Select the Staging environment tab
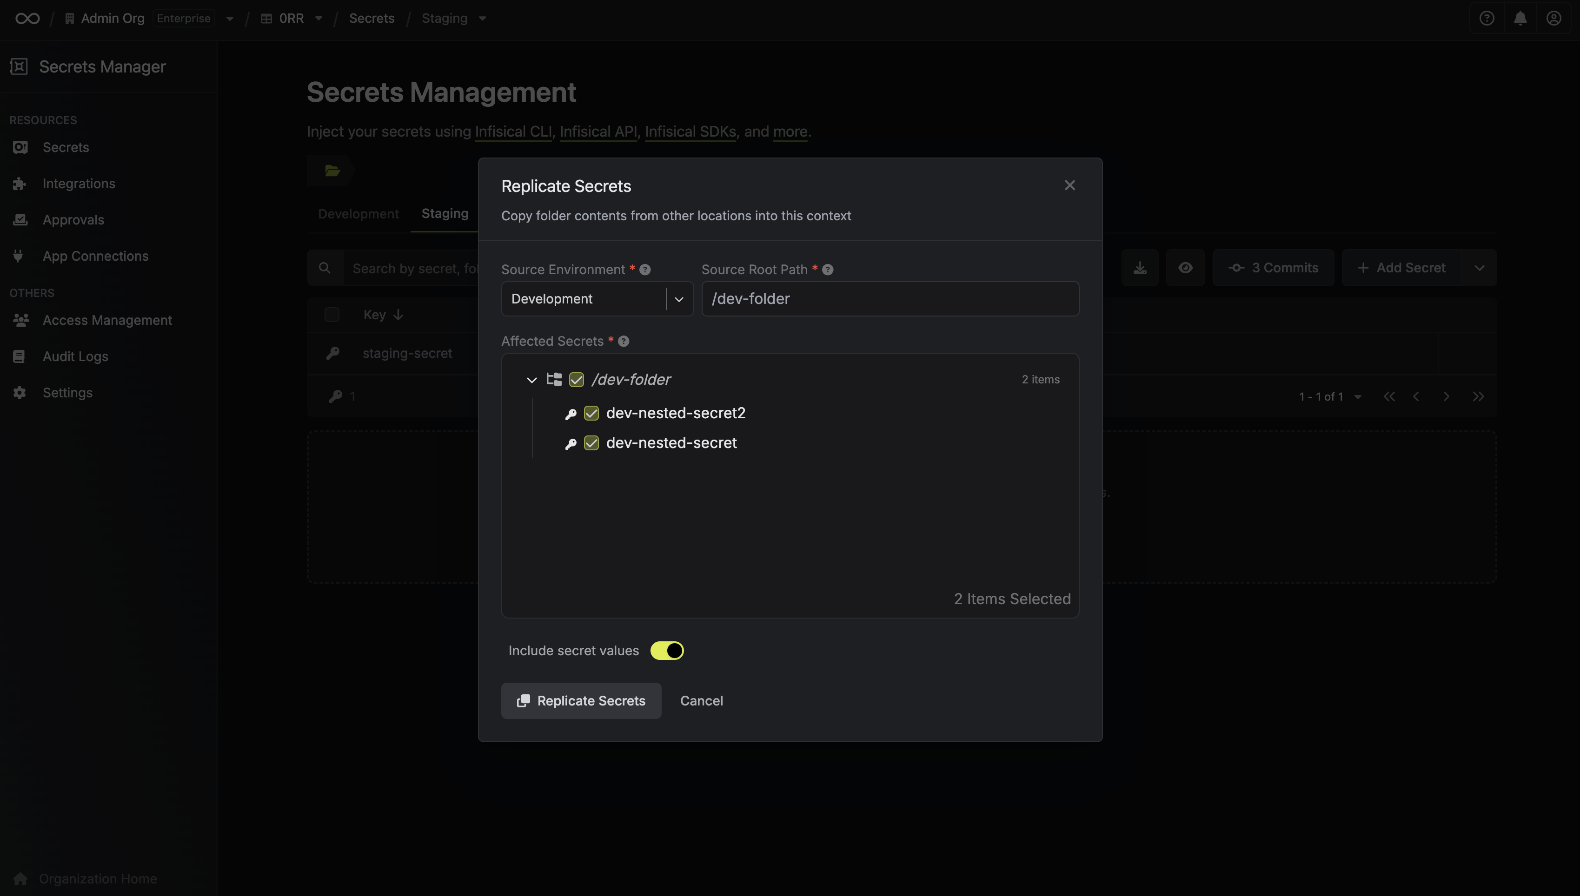1580x896 pixels. click(x=445, y=213)
